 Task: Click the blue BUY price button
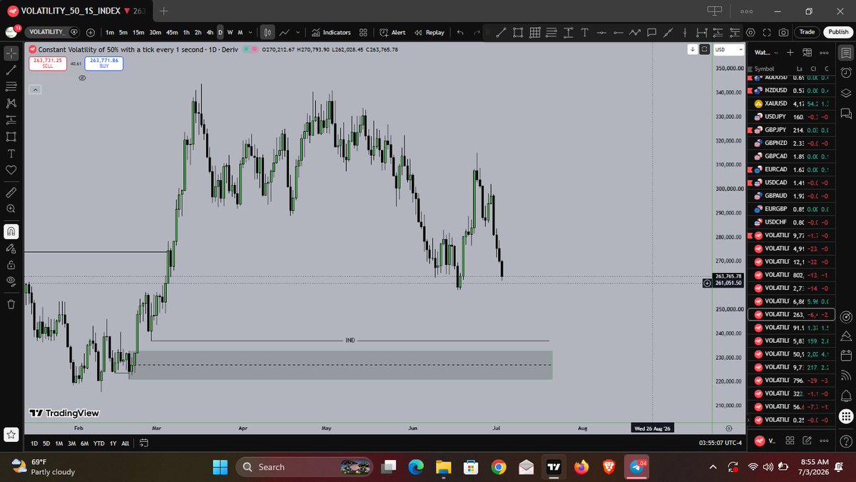coord(103,63)
